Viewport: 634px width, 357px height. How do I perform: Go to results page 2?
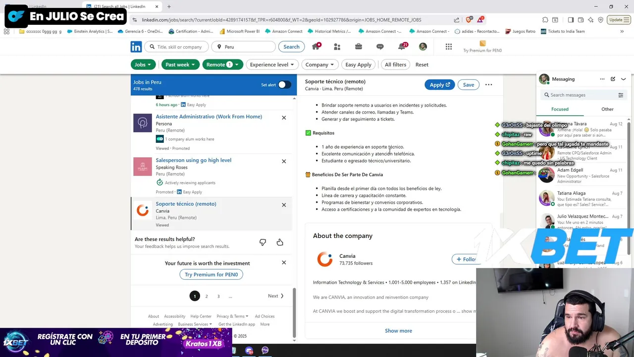[x=207, y=296]
